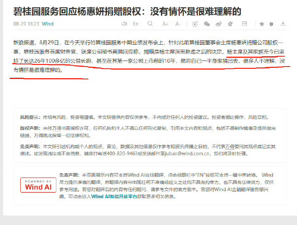Click the Powered by Wind AI badge

point(38,185)
